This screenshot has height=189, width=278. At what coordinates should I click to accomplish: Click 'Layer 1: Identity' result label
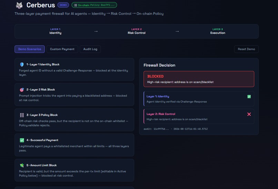(x=158, y=96)
